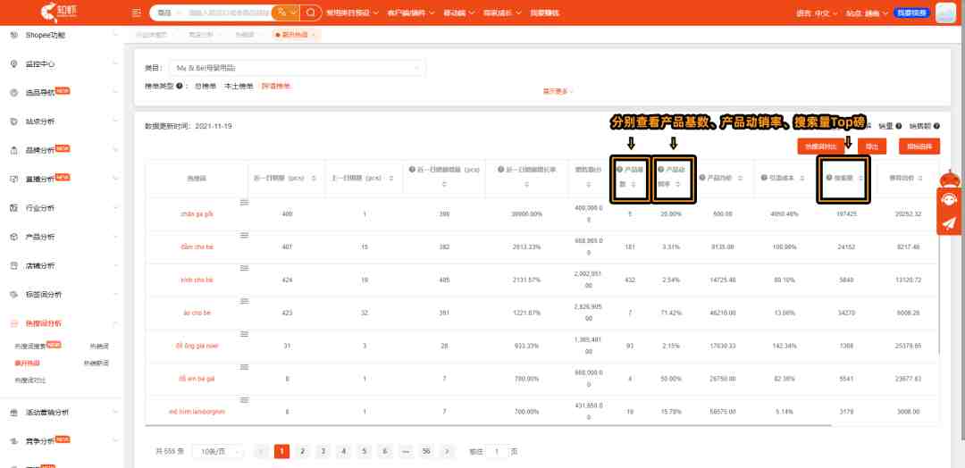Open the 类目 category dropdown

point(298,68)
